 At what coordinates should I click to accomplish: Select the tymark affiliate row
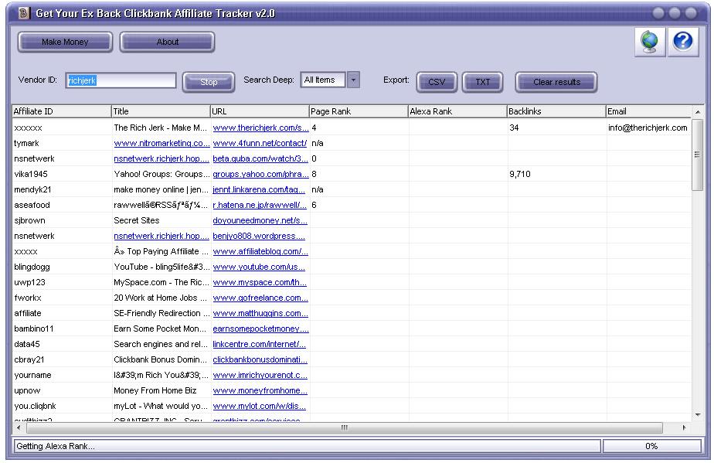click(x=352, y=144)
